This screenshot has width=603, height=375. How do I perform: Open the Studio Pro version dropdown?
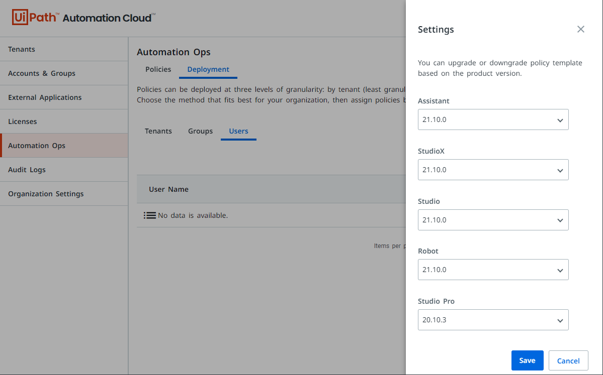pyautogui.click(x=493, y=320)
